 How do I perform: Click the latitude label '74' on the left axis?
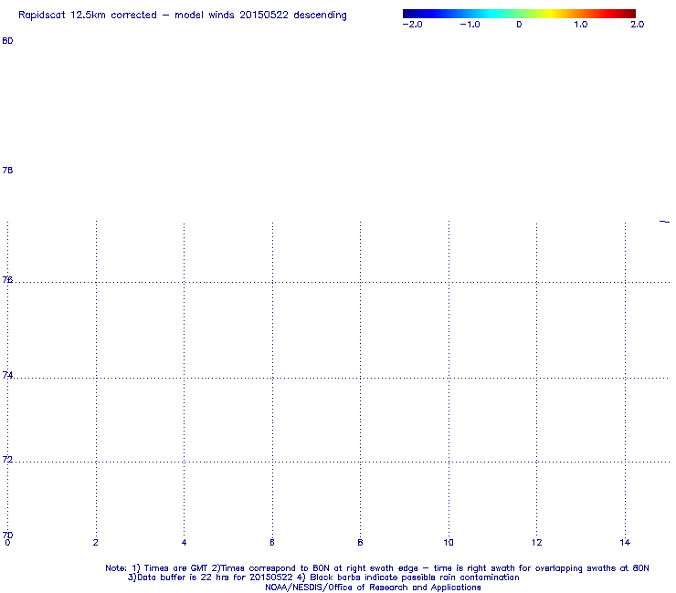pyautogui.click(x=7, y=376)
